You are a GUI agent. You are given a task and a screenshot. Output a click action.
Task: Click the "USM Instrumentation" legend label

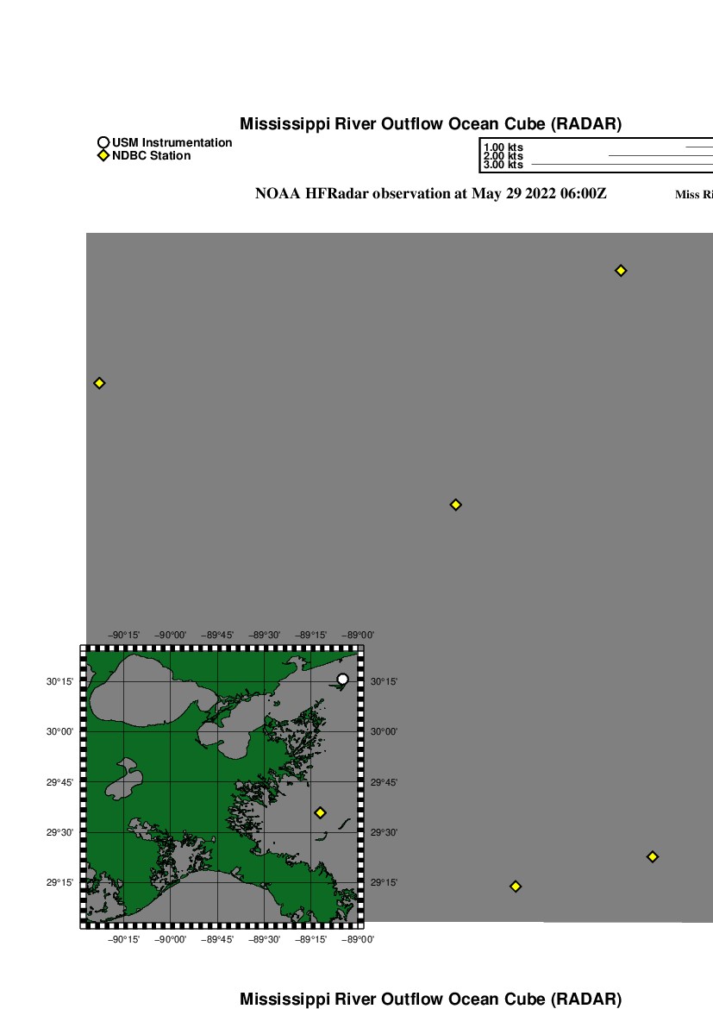[x=172, y=142]
